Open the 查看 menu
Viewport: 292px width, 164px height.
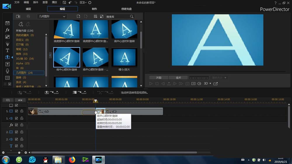click(x=45, y=2)
